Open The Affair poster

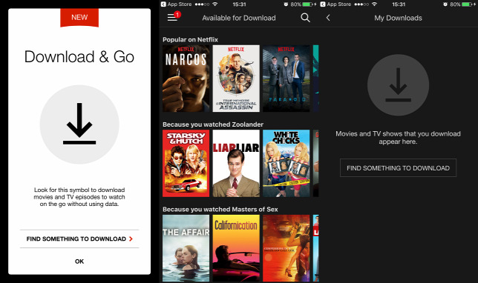tap(186, 248)
